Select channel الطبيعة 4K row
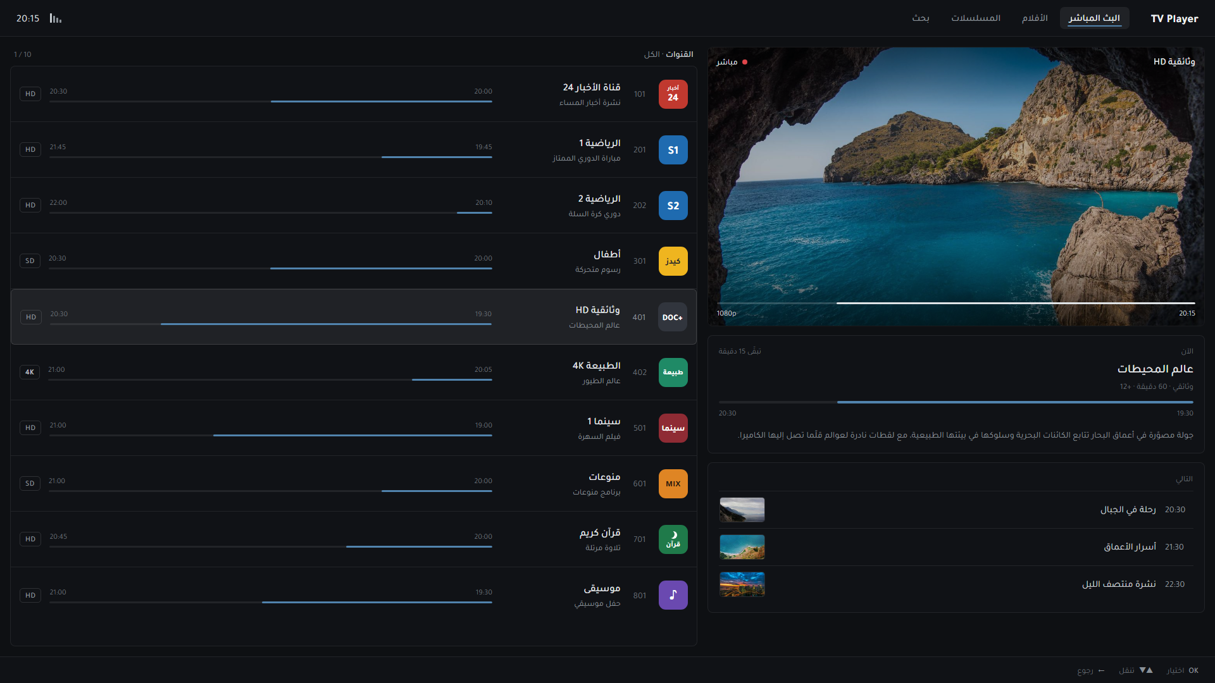1215x683 pixels. pos(354,372)
